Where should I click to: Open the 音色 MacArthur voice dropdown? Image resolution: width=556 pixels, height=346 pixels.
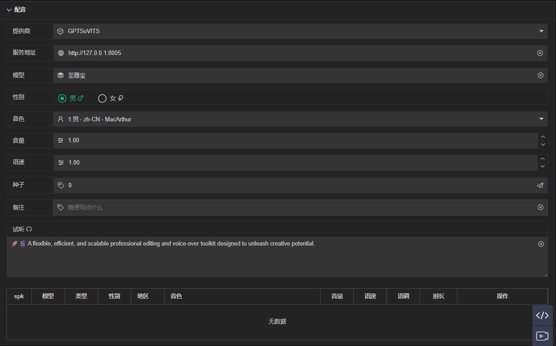pos(541,119)
